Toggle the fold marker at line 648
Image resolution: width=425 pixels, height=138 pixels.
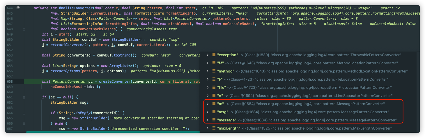tap(24, 29)
